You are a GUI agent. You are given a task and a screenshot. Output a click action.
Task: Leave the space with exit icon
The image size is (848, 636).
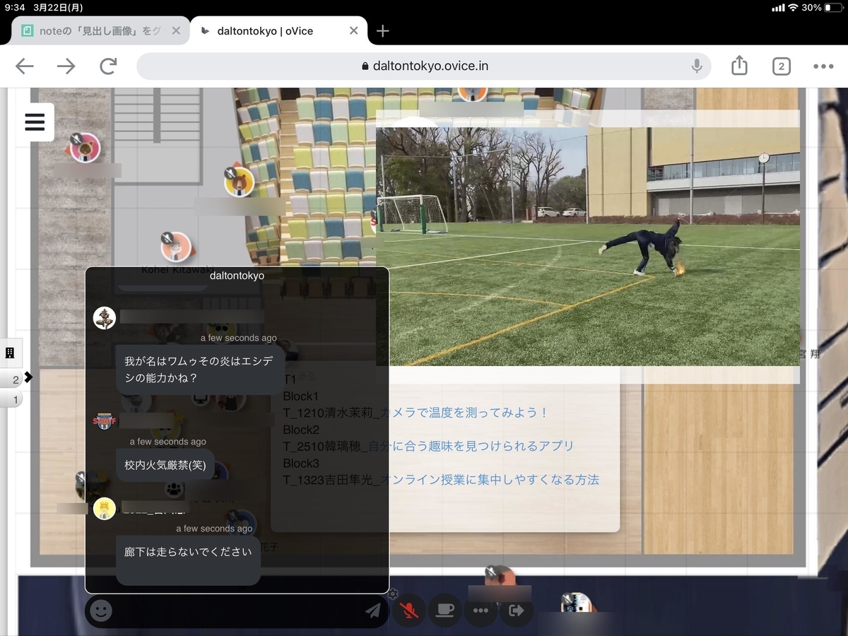tap(517, 611)
